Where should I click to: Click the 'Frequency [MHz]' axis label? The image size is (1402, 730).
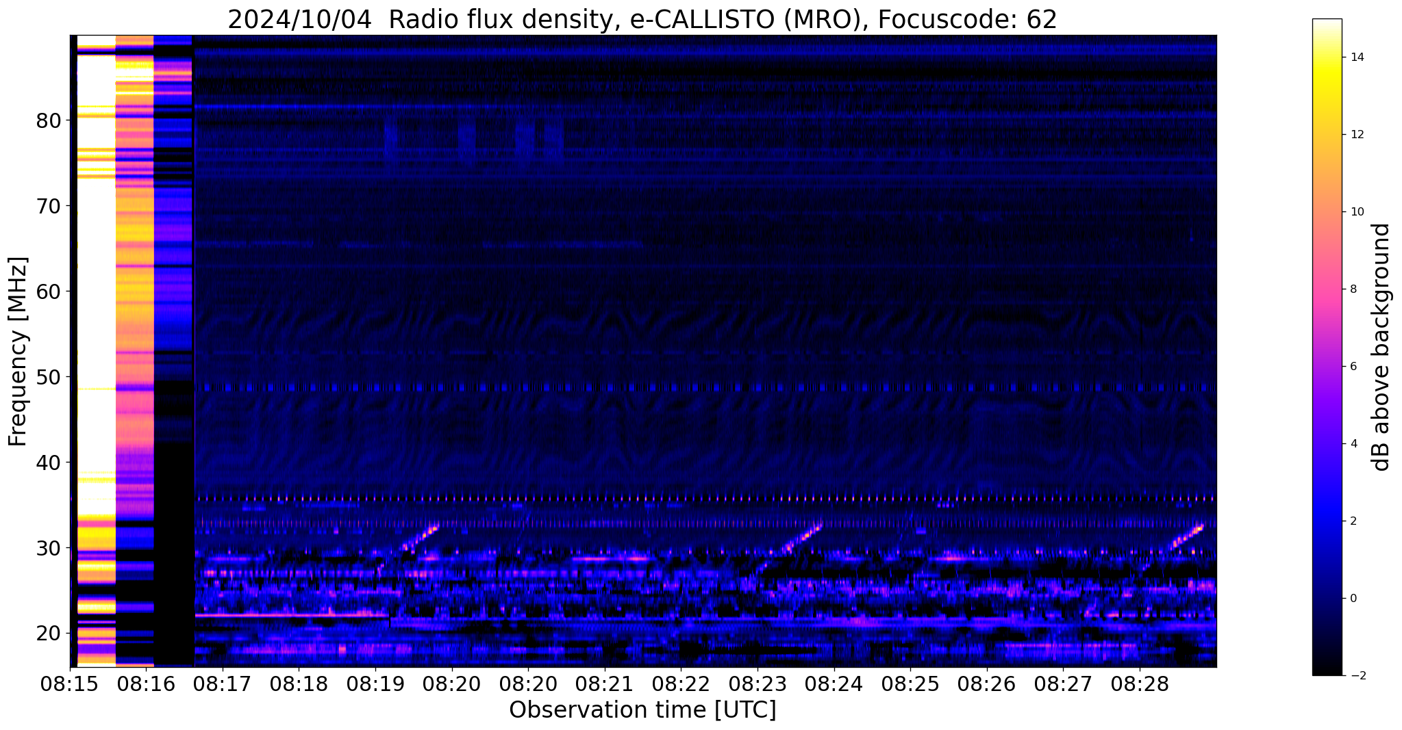click(18, 352)
